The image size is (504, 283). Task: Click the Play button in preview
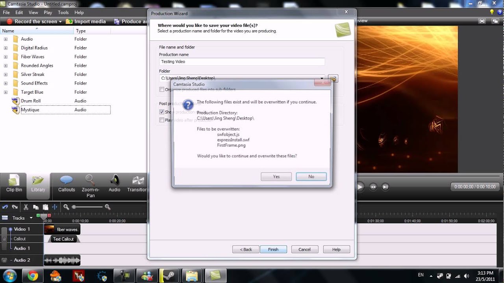[359, 187]
